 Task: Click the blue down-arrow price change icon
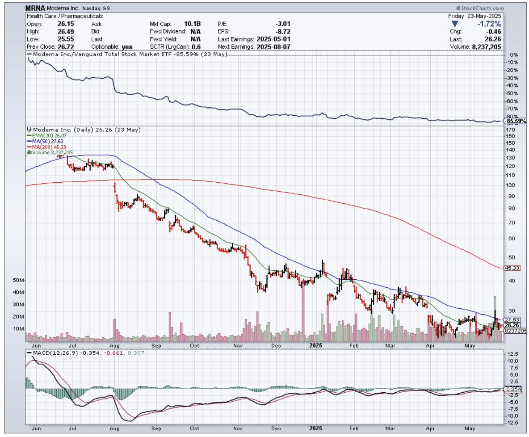point(454,24)
